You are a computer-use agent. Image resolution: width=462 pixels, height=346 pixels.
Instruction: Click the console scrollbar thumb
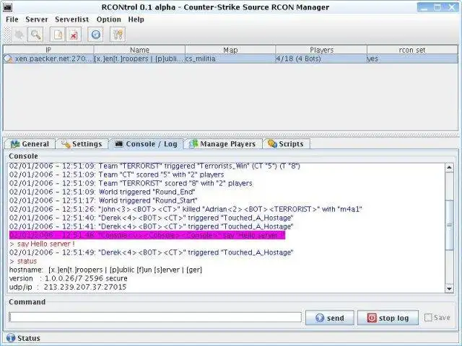point(449,225)
